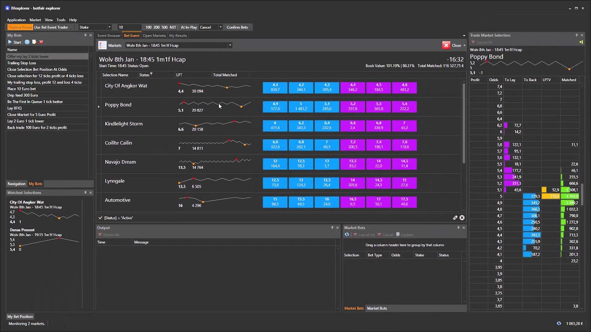Viewport: 591px width, 332px height.
Task: Click Poppy Bond lay price 5,2
Action: pyautogui.click(x=353, y=107)
